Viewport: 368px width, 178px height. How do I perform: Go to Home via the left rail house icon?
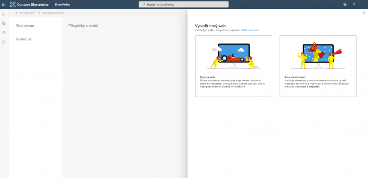point(4,14)
